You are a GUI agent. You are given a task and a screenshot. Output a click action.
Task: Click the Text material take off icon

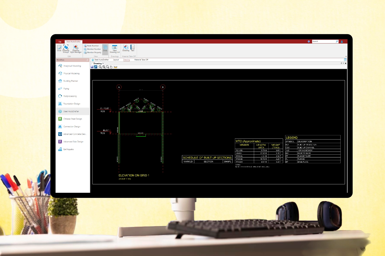tap(133, 48)
